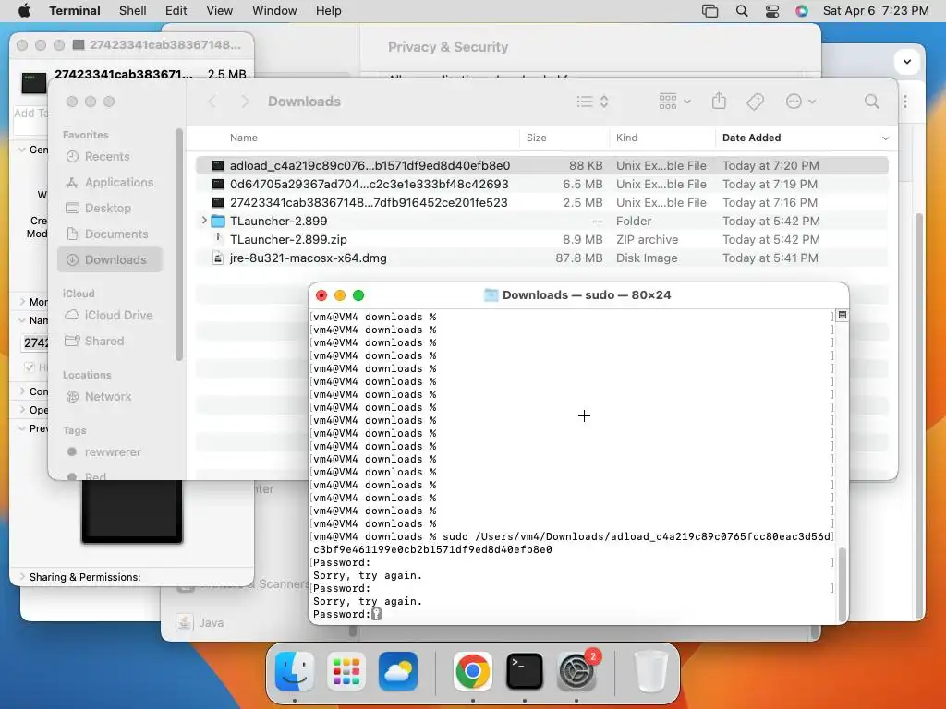
Task: Open Weather app from the Dock
Action: tap(398, 670)
